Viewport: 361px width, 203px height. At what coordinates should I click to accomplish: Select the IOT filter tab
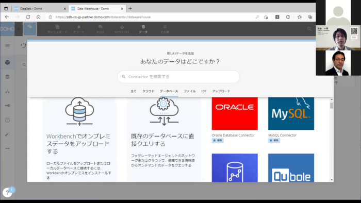pos(204,91)
